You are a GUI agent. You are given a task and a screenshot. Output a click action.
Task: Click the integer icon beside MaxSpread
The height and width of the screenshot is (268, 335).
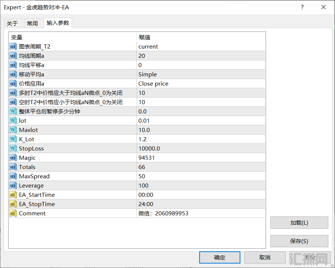click(13, 176)
